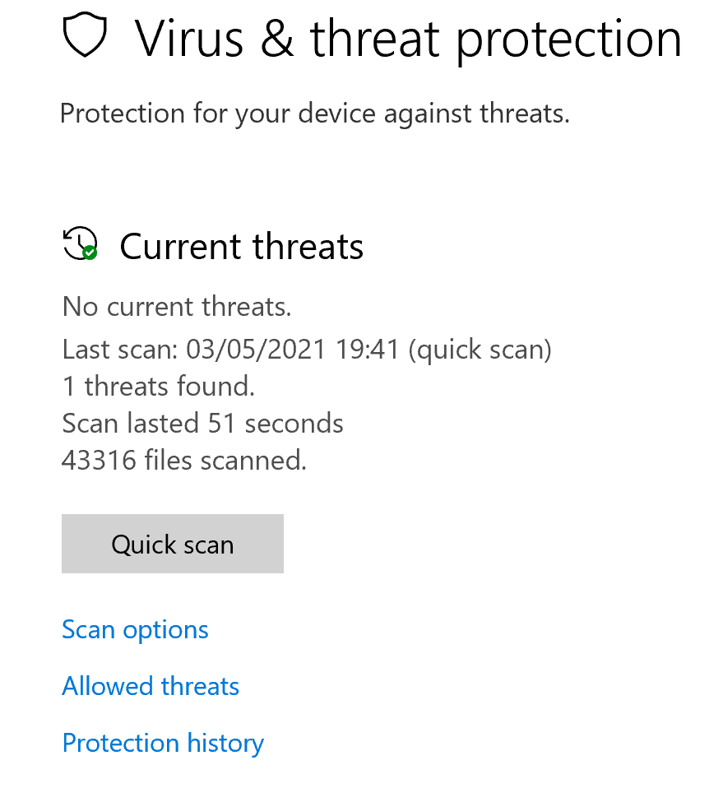Click the '(quick scan)' text in the last scan line
This screenshot has width=723, height=788.
(x=480, y=350)
